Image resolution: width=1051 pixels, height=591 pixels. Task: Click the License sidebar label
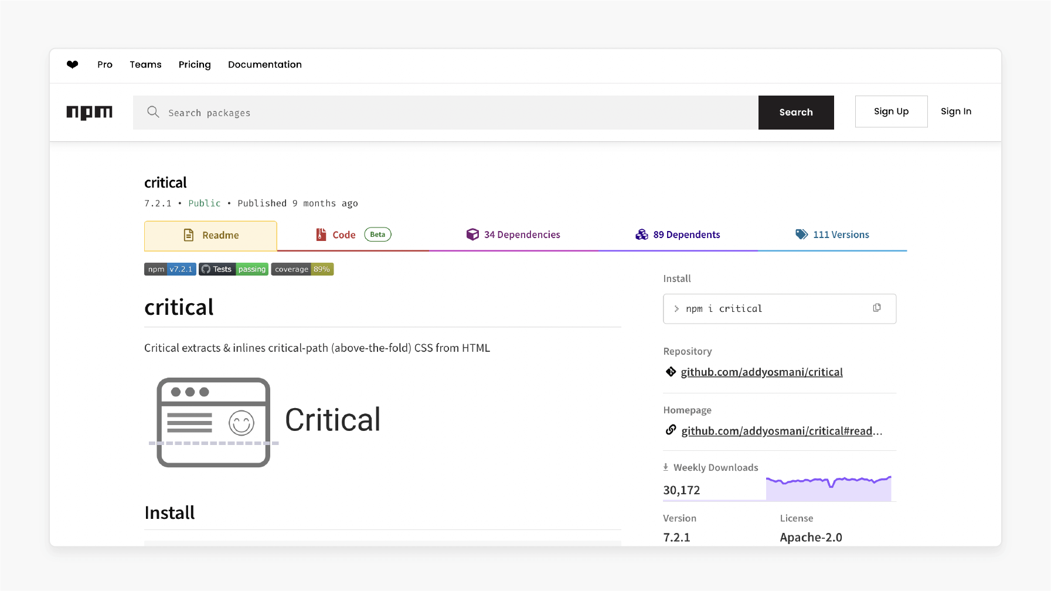click(x=797, y=518)
